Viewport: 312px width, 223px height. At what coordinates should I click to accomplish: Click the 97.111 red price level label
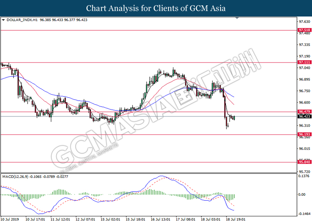pyautogui.click(x=304, y=62)
